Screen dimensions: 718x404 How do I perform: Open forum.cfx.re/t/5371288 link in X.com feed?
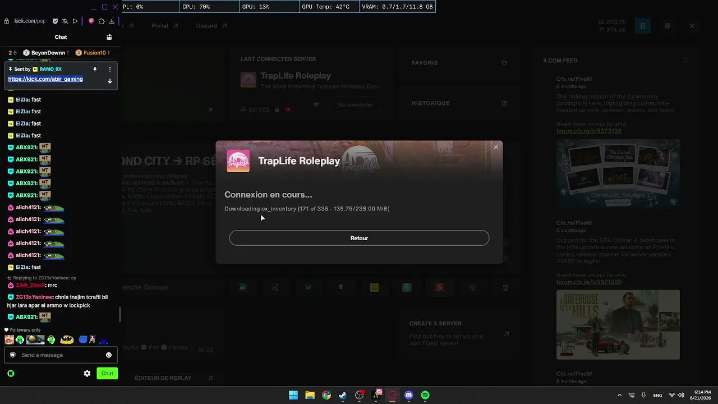pos(589,282)
